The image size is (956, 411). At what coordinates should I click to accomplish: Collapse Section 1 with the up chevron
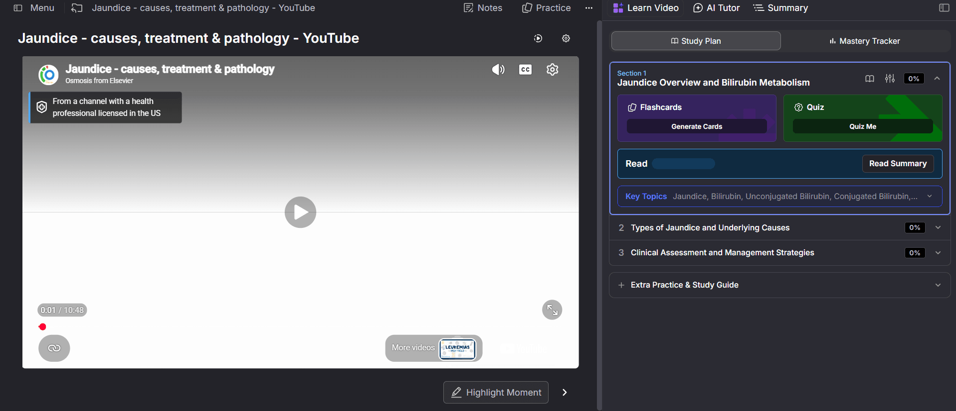(937, 79)
